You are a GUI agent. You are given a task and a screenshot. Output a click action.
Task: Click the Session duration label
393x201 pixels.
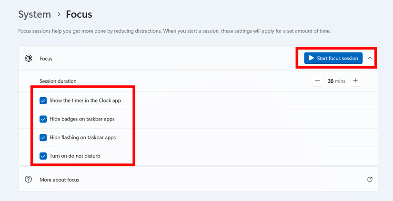click(58, 81)
